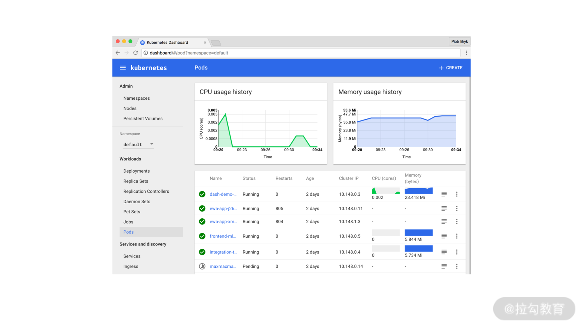
Task: Open actions menu for dash-demo pod
Action: 457,194
